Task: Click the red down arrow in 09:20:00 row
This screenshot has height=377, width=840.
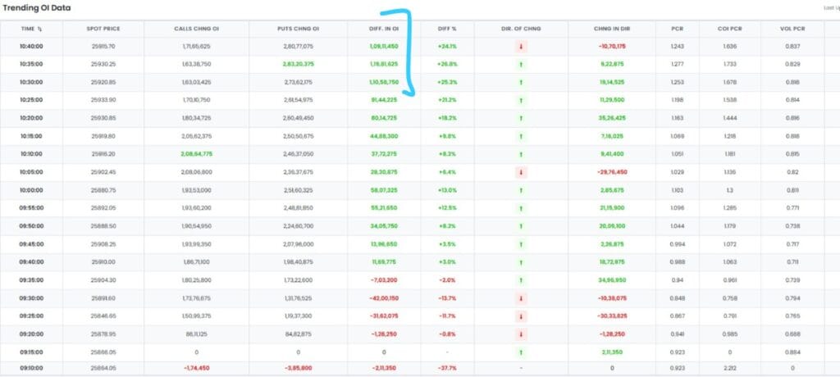Action: [521, 334]
